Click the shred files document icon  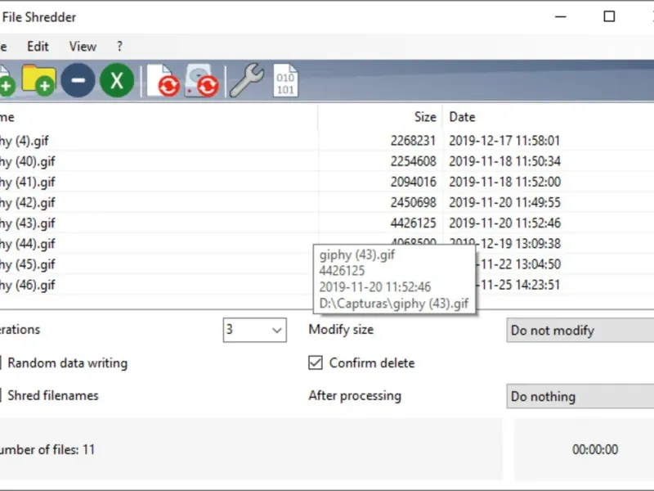point(163,80)
